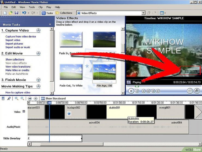
Task: Undo the last action
Action: (x=24, y=13)
